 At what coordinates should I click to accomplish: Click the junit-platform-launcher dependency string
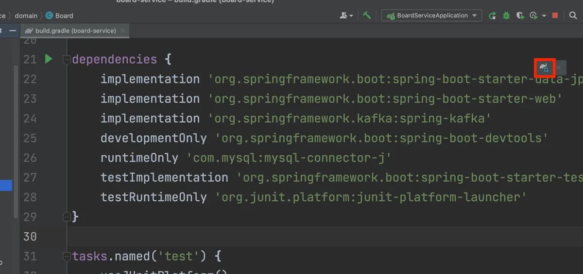pyautogui.click(x=371, y=197)
